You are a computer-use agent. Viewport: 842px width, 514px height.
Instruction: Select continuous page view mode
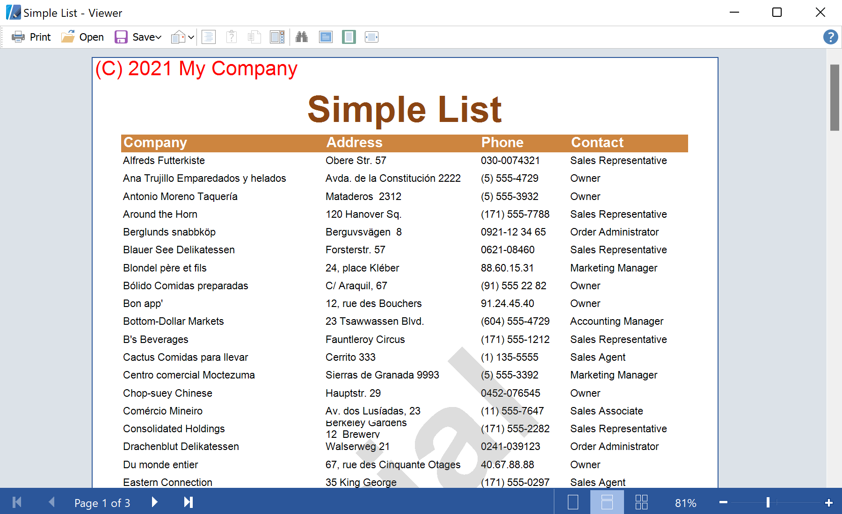point(607,502)
